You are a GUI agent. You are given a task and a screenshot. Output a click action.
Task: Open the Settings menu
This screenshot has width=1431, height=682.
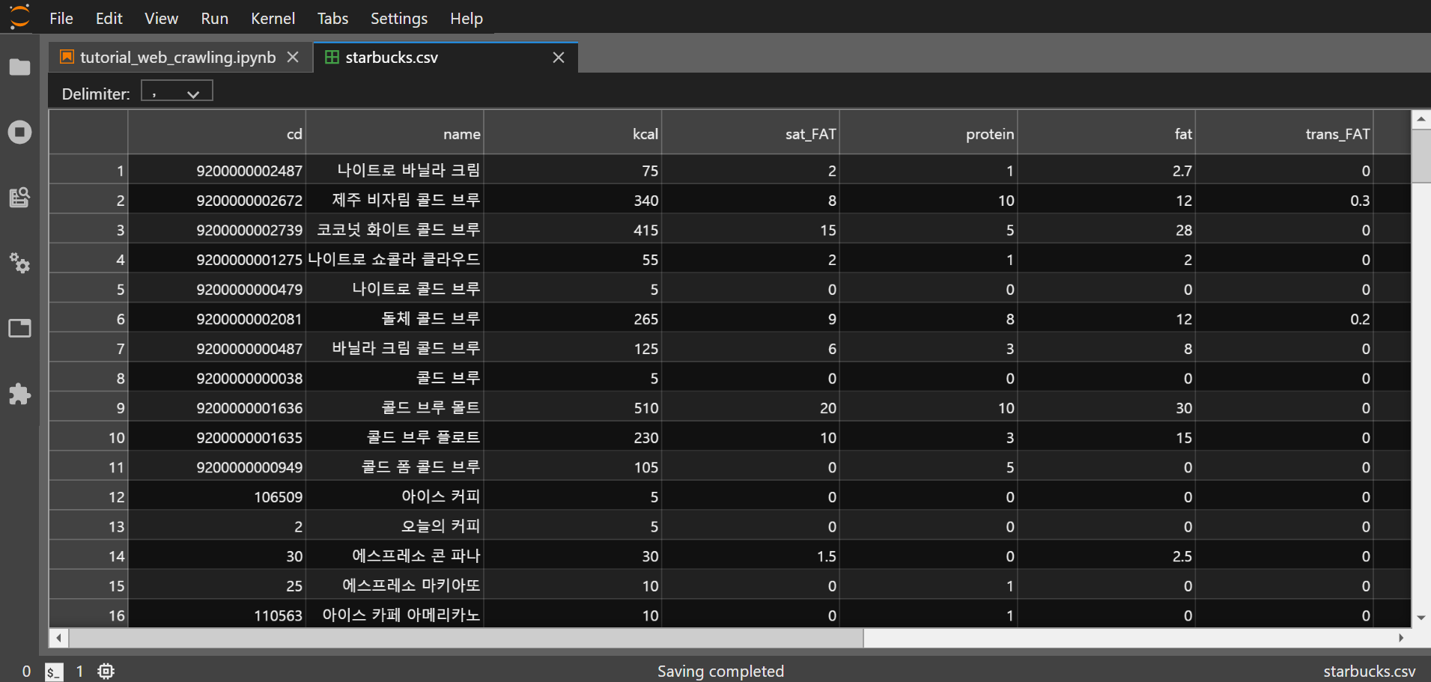click(399, 18)
